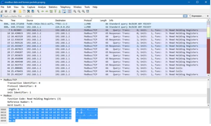Select packet 22 at time 15.443467
This screenshot has height=126, width=211.
[x=103, y=46]
